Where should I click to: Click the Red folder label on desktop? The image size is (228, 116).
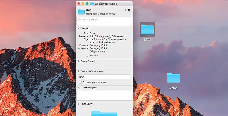click(147, 40)
